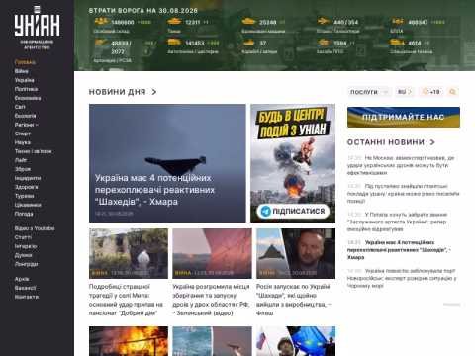Image resolution: width=475 pixels, height=356 pixels.
Task: Expand the Регіони submenu
Action: tap(27, 125)
